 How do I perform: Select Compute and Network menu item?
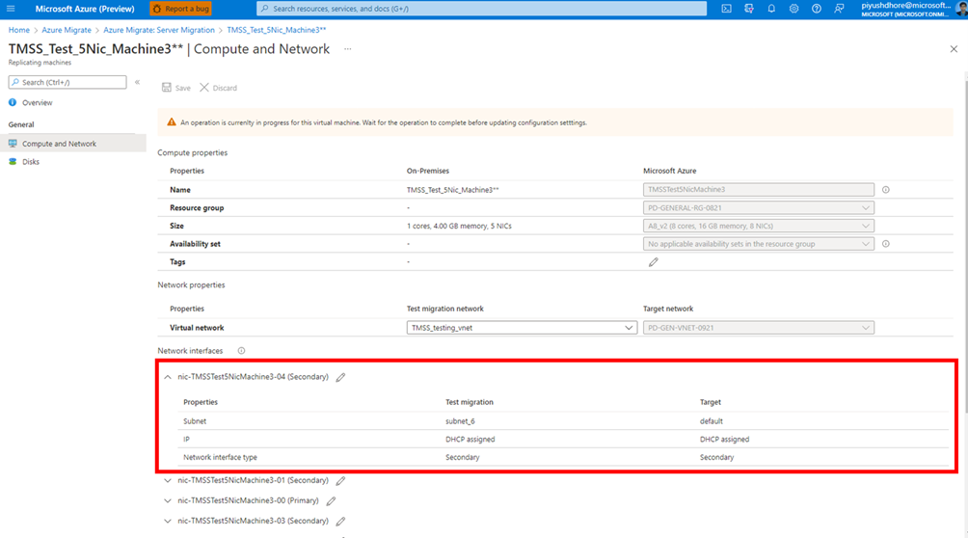[73, 144]
